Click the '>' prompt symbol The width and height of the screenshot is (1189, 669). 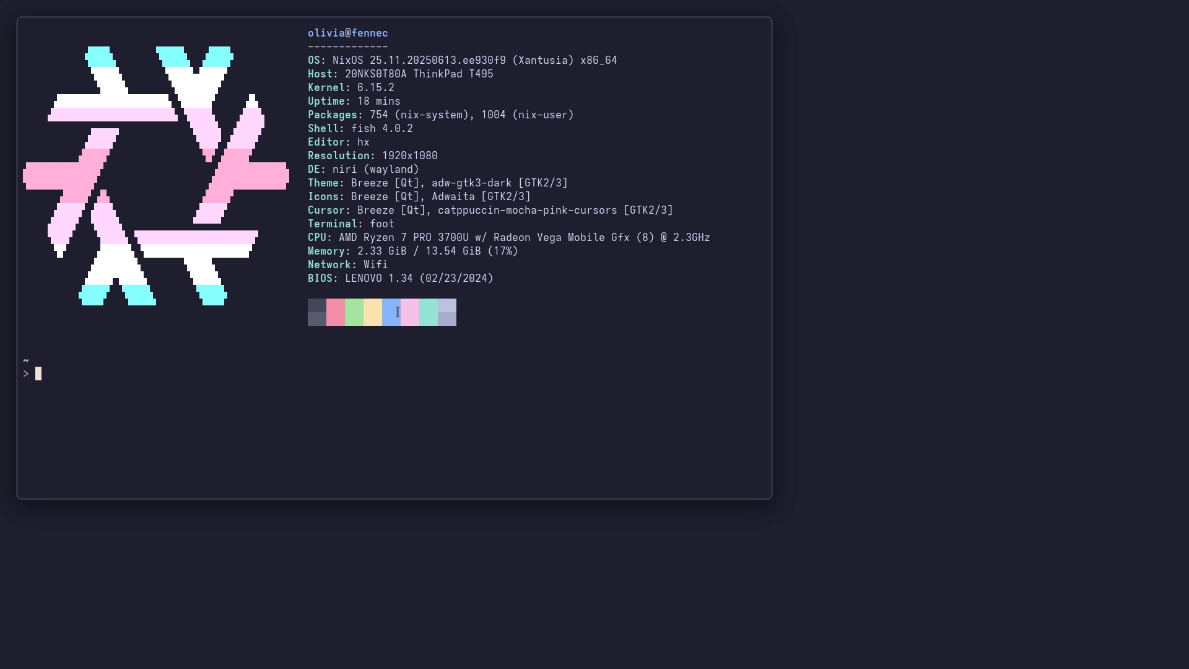point(26,374)
